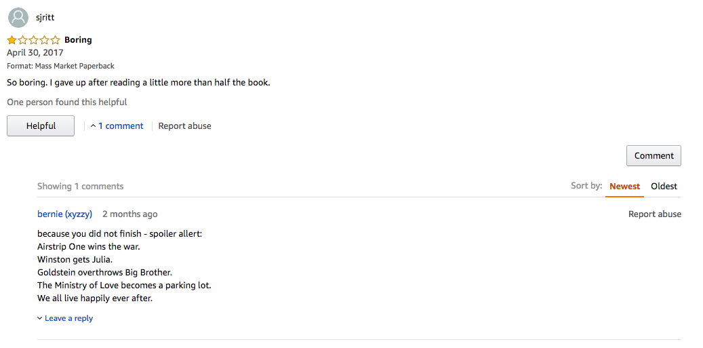
Task: Collapse the 1 comment link
Action: (121, 126)
